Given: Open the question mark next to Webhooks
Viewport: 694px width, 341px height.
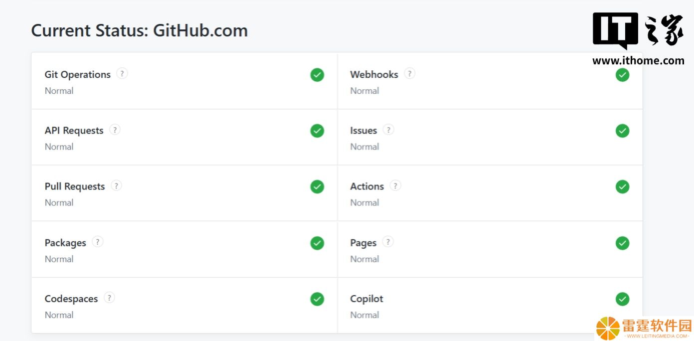Looking at the screenshot, I should click(x=409, y=74).
